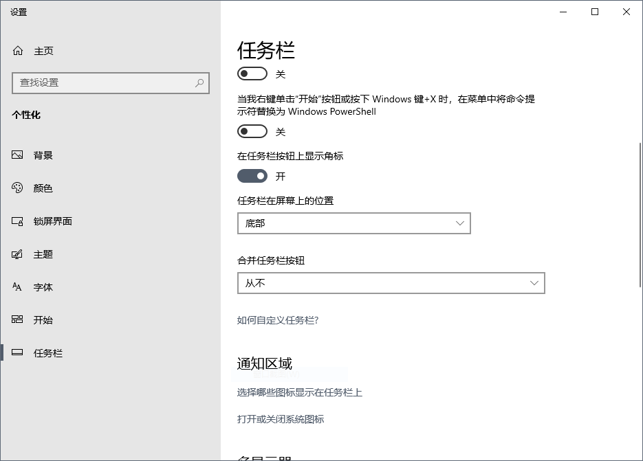The width and height of the screenshot is (643, 461).
Task: Select 任务栏 text label in left navigation
Action: 48,353
